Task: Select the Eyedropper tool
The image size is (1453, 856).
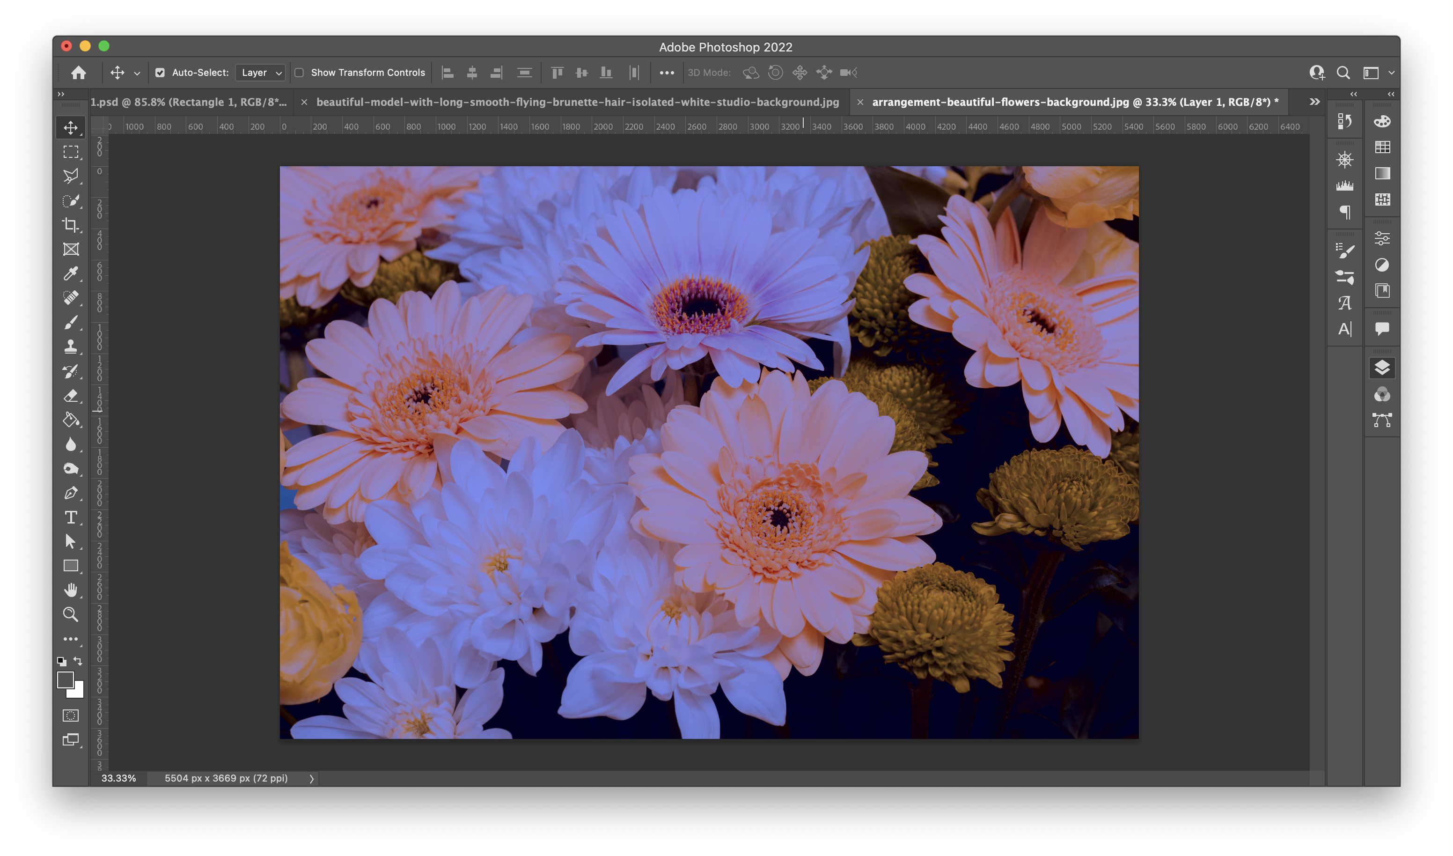Action: [70, 273]
